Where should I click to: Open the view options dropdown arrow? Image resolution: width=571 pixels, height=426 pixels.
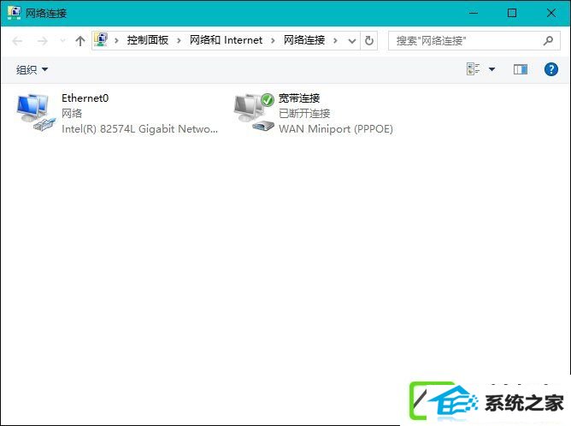[492, 69]
